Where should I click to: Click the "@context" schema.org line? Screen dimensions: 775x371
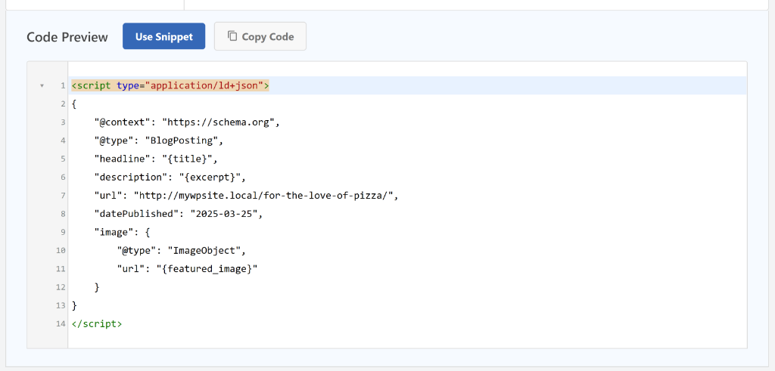click(188, 122)
